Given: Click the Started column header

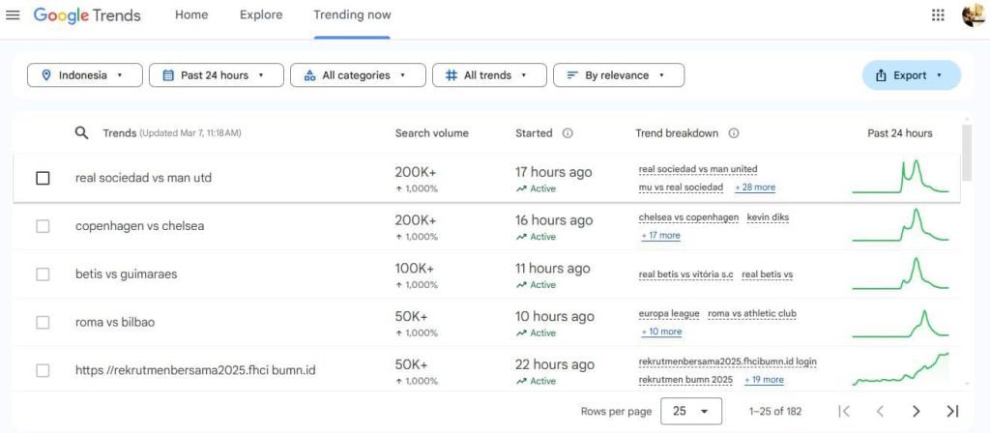Looking at the screenshot, I should tap(534, 133).
